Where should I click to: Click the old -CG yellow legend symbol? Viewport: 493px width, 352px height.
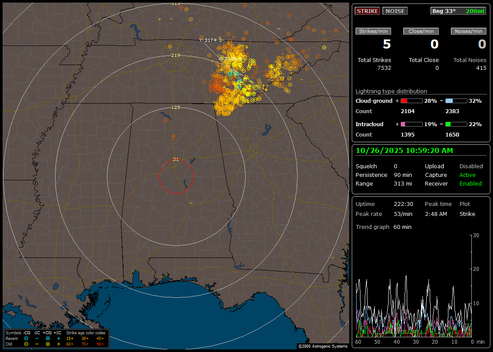coord(26,344)
